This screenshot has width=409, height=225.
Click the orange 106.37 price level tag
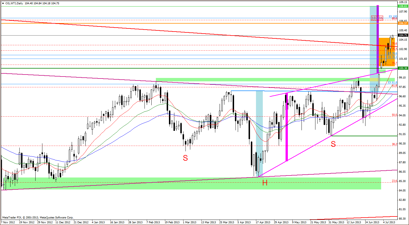tap(403, 23)
